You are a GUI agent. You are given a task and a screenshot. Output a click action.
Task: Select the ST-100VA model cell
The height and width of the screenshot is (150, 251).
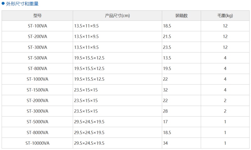tap(37, 26)
